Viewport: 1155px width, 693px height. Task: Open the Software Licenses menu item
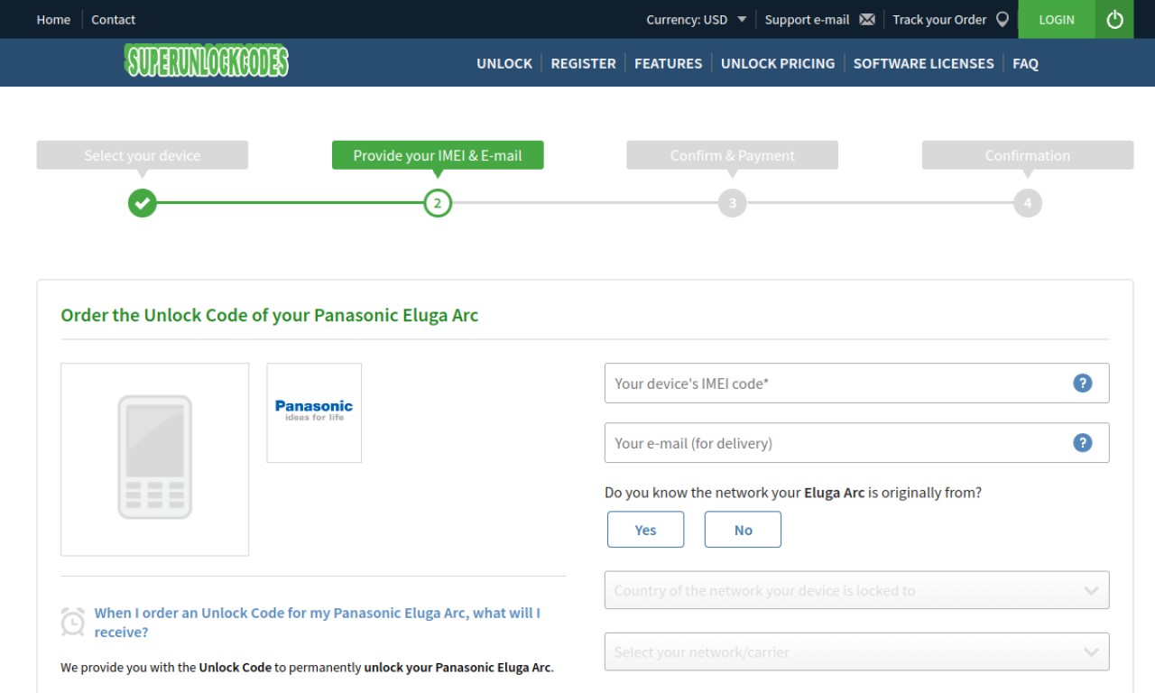point(923,63)
